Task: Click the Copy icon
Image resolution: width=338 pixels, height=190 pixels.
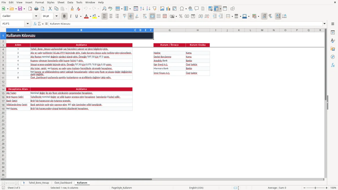Action: [56, 9]
